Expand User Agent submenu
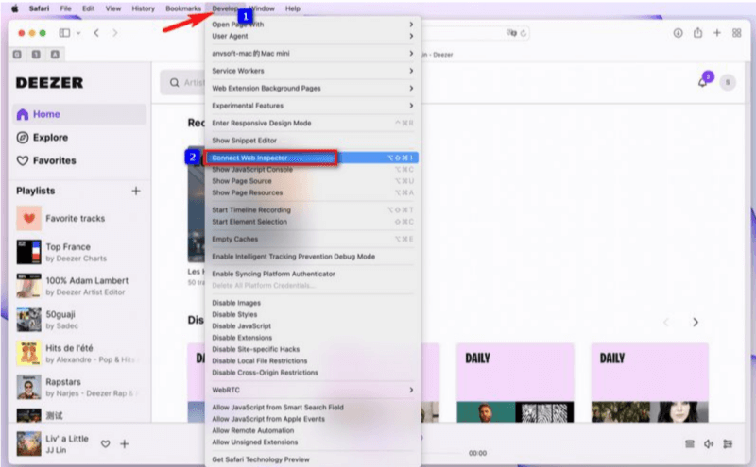The height and width of the screenshot is (467, 756). click(313, 36)
